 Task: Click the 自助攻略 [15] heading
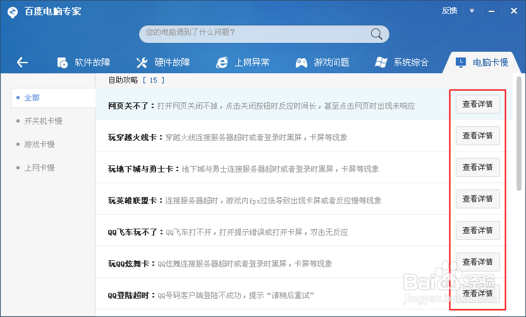(136, 80)
